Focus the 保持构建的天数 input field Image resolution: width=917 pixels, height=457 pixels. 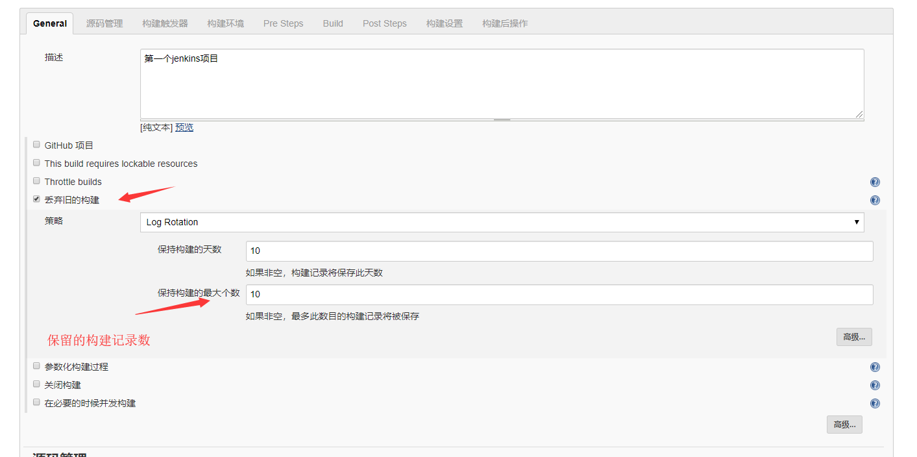[559, 251]
